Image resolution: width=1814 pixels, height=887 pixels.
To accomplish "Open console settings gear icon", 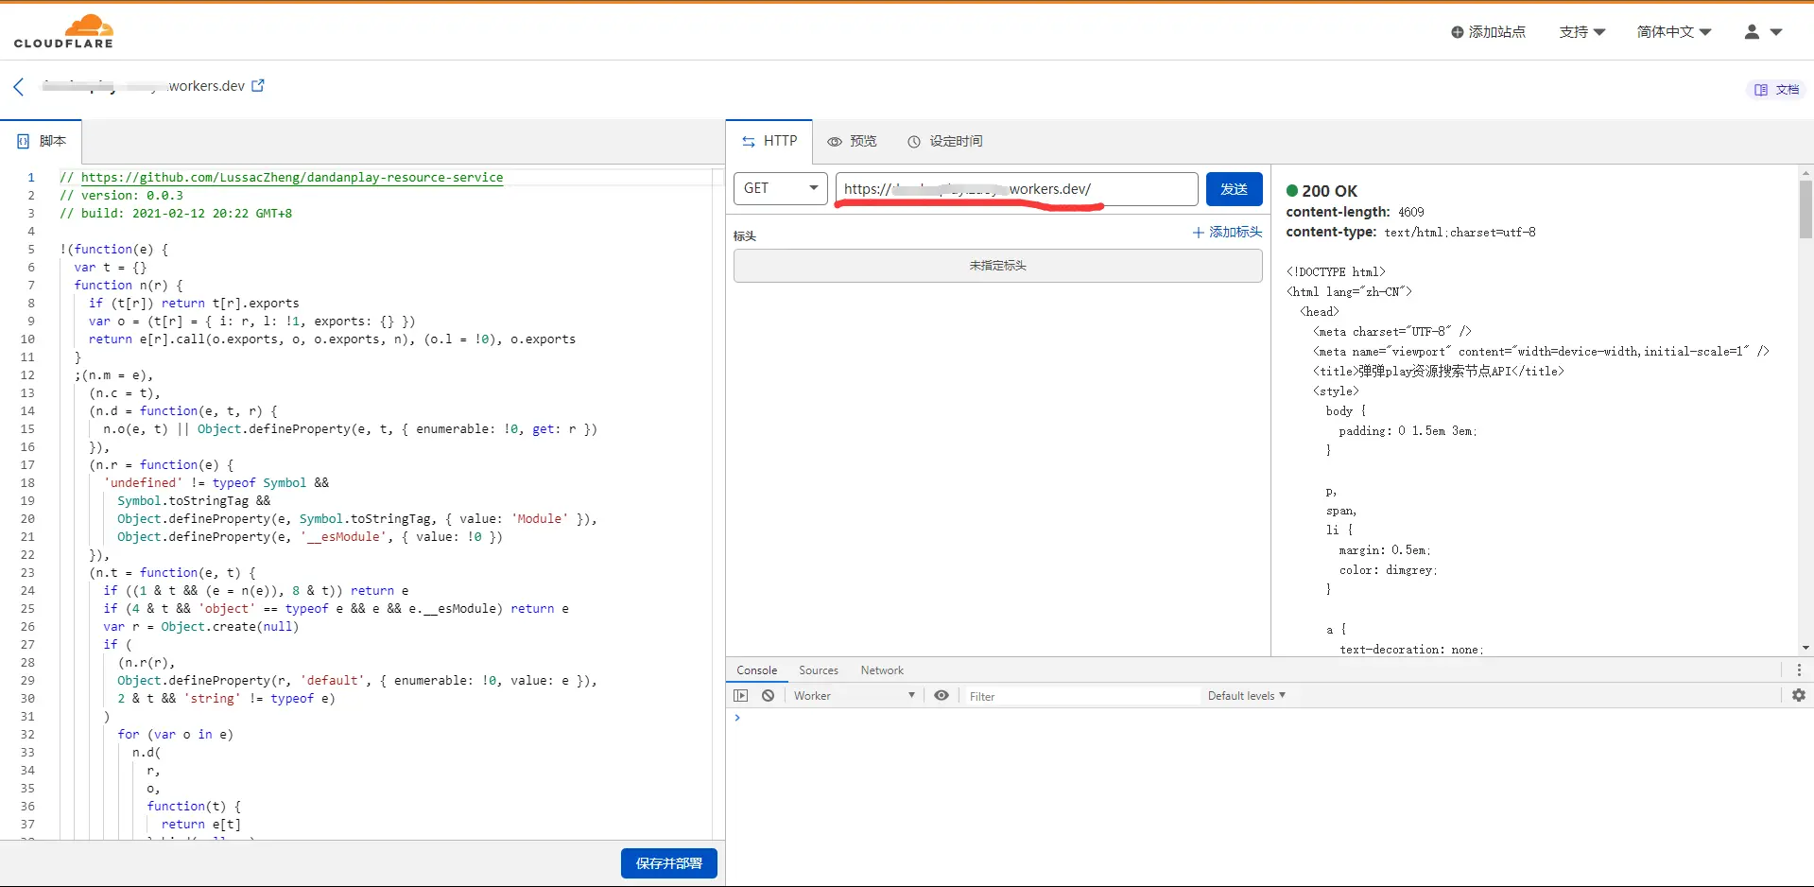I will click(x=1798, y=696).
